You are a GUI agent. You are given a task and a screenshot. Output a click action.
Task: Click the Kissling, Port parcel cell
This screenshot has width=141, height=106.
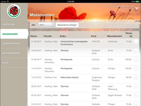point(51,77)
